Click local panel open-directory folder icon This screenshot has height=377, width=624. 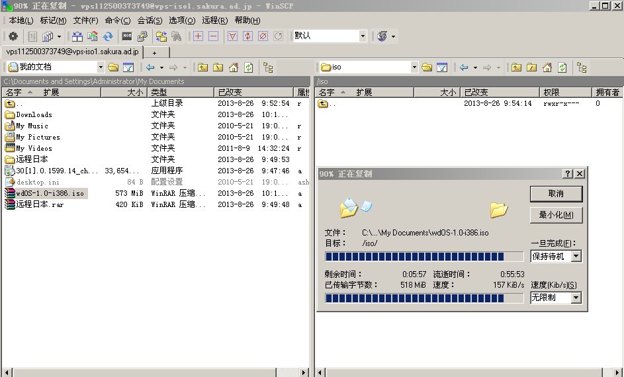click(113, 67)
